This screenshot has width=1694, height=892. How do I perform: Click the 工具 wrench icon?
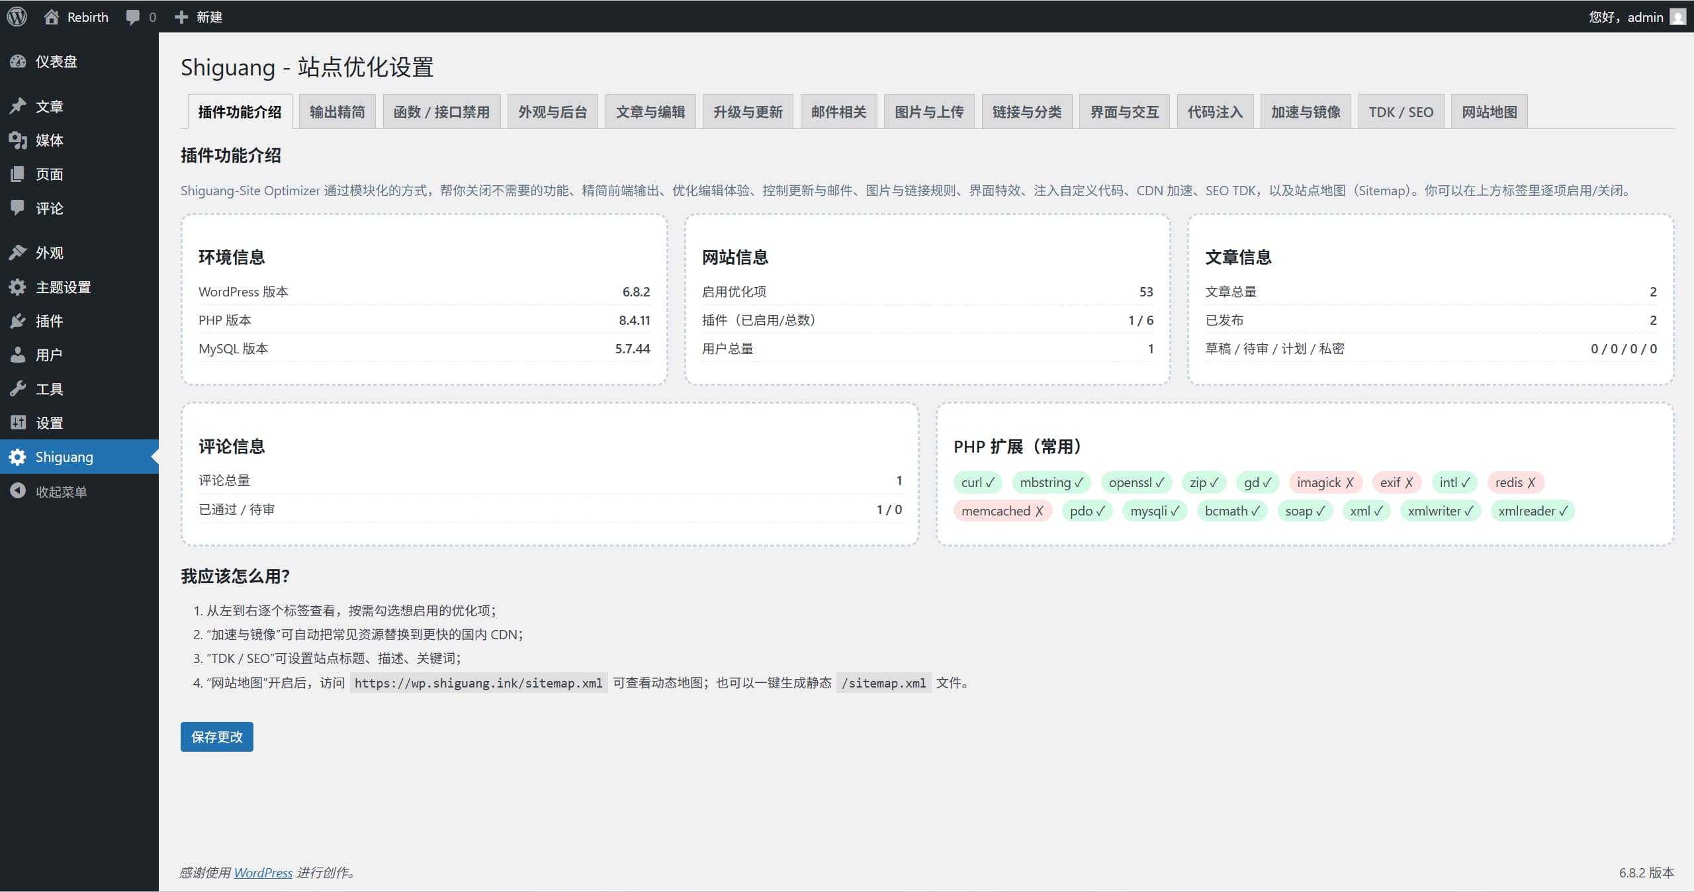18,388
